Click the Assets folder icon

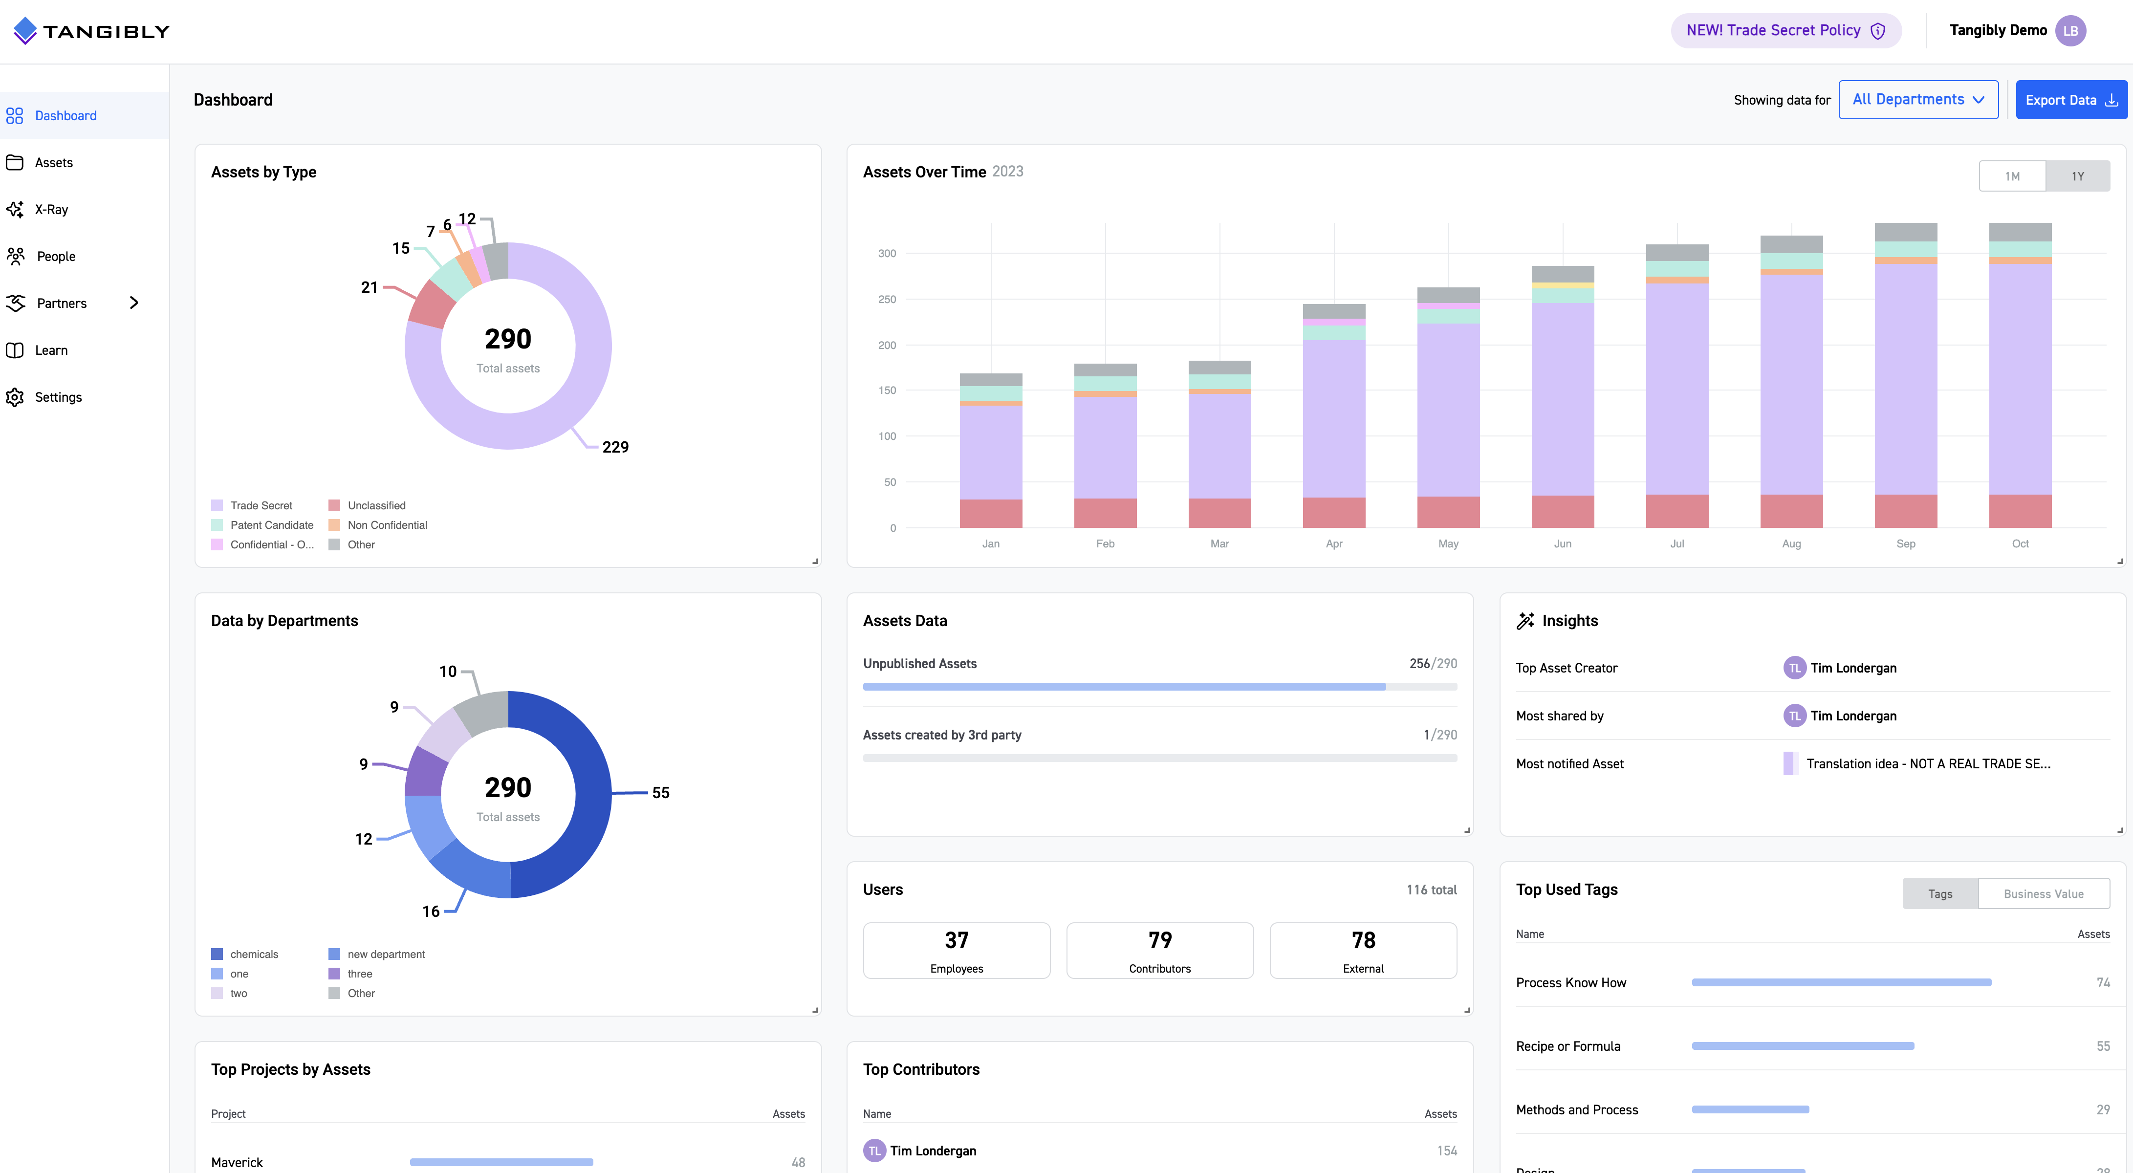15,162
